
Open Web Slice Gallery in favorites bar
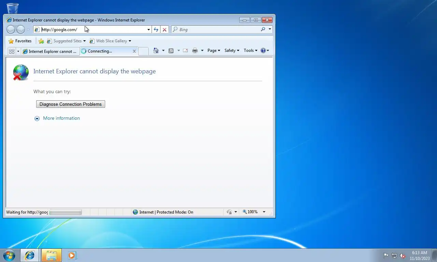click(x=110, y=41)
